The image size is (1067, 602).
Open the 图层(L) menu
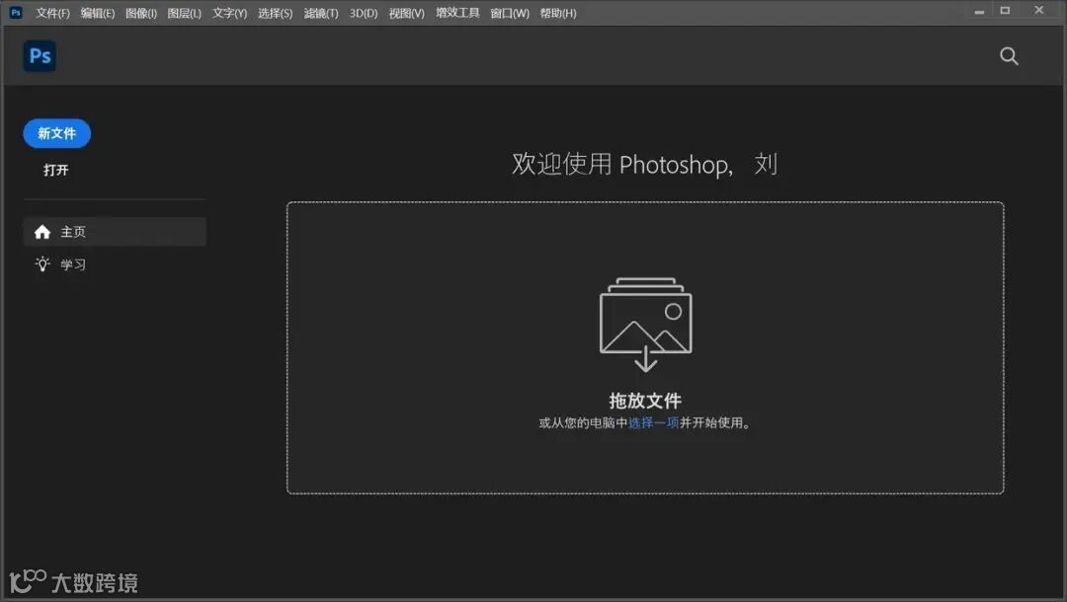pyautogui.click(x=185, y=13)
